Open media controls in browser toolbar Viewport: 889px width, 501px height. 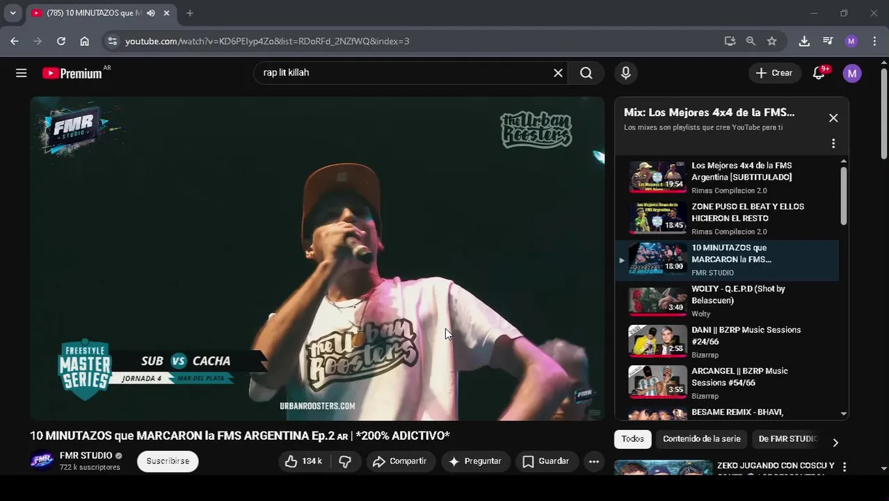pyautogui.click(x=827, y=41)
